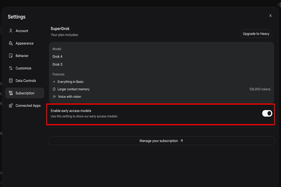
Task: Click the Customize sliders icon
Action: pyautogui.click(x=11, y=68)
